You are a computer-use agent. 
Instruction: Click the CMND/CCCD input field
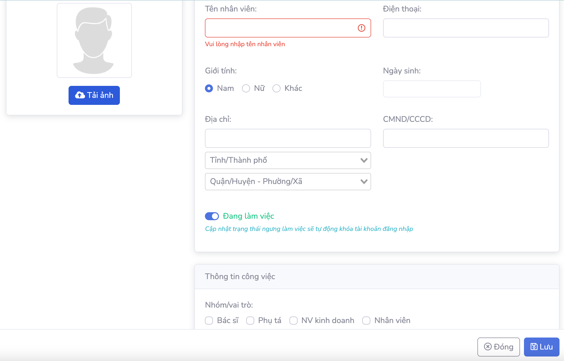tap(466, 138)
